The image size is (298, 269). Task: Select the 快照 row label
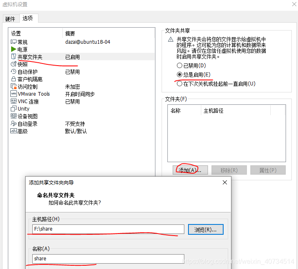pyautogui.click(x=22, y=64)
